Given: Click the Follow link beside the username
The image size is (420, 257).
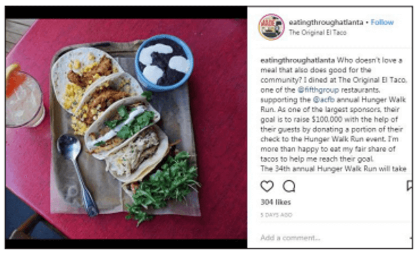Looking at the screenshot, I should [x=382, y=23].
